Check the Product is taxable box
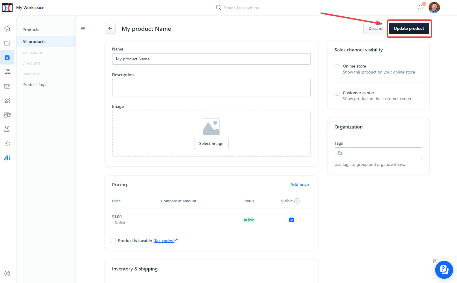Image resolution: width=457 pixels, height=283 pixels. tap(113, 240)
